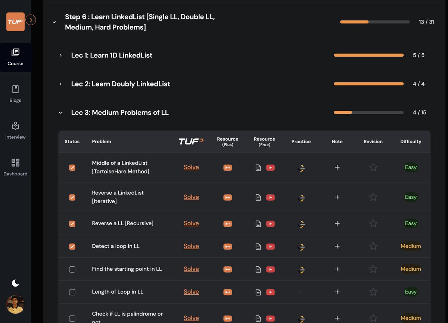
Task: Collapse Step 6 Learn LinkedList section
Action: coord(54,22)
